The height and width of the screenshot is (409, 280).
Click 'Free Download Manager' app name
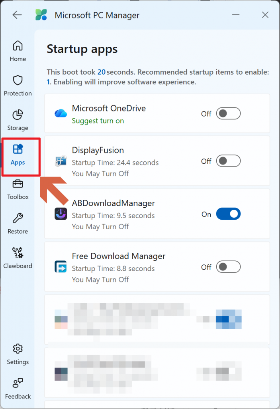118,256
